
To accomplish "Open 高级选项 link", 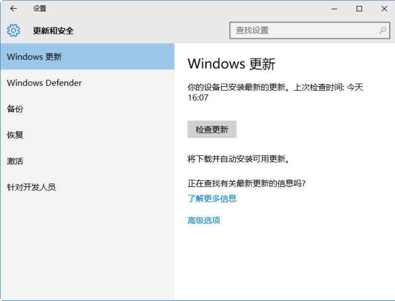I will click(203, 220).
